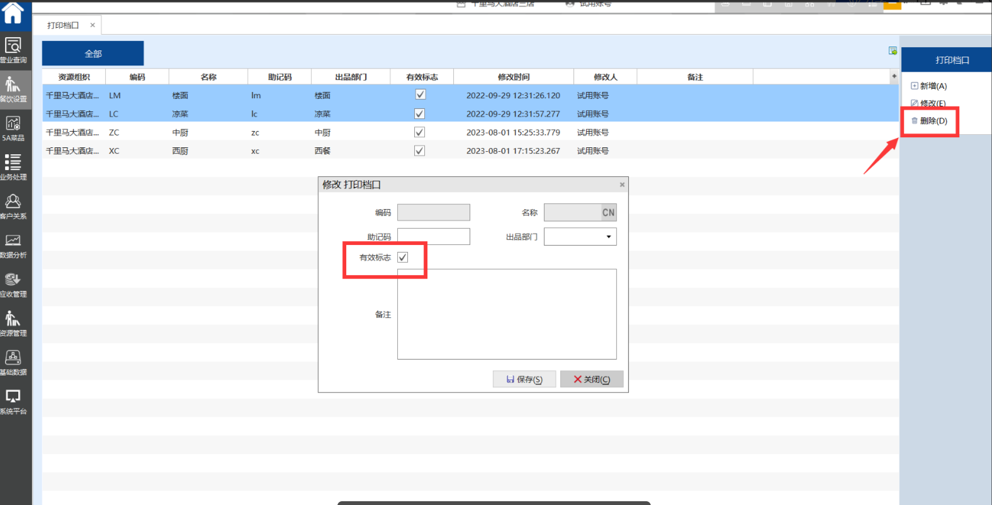Click the home icon at top left
Viewport: 992px width, 505px height.
coord(13,13)
